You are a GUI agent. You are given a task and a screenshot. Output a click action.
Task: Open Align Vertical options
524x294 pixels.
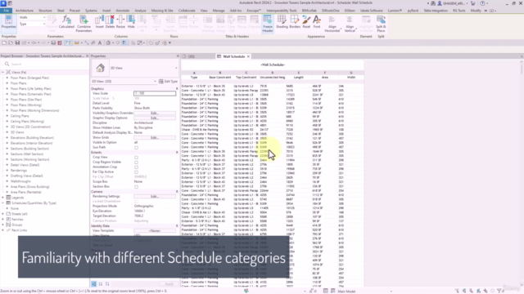click(x=350, y=24)
